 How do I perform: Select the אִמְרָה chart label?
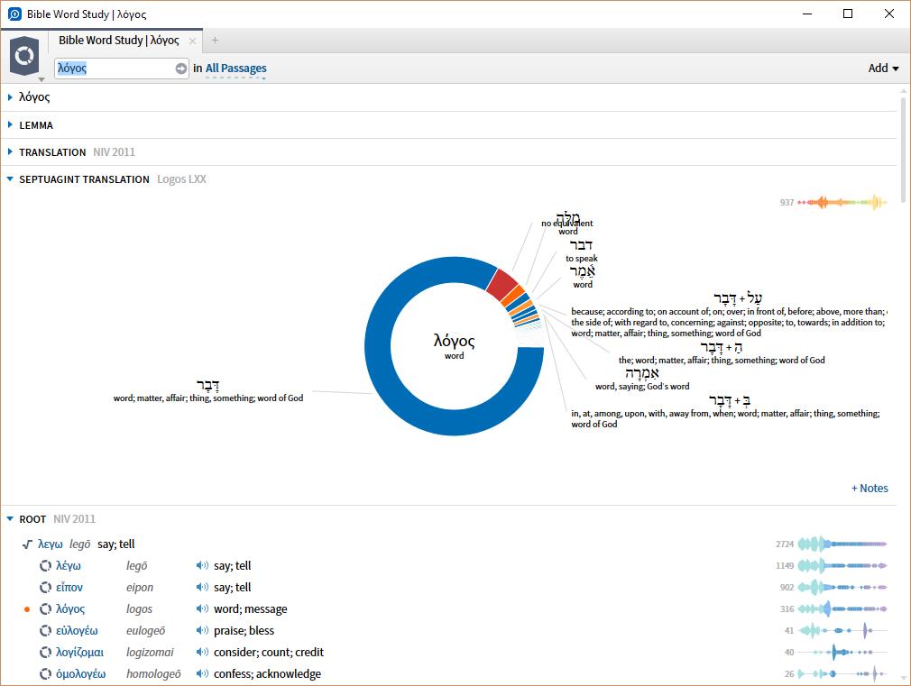coord(642,373)
